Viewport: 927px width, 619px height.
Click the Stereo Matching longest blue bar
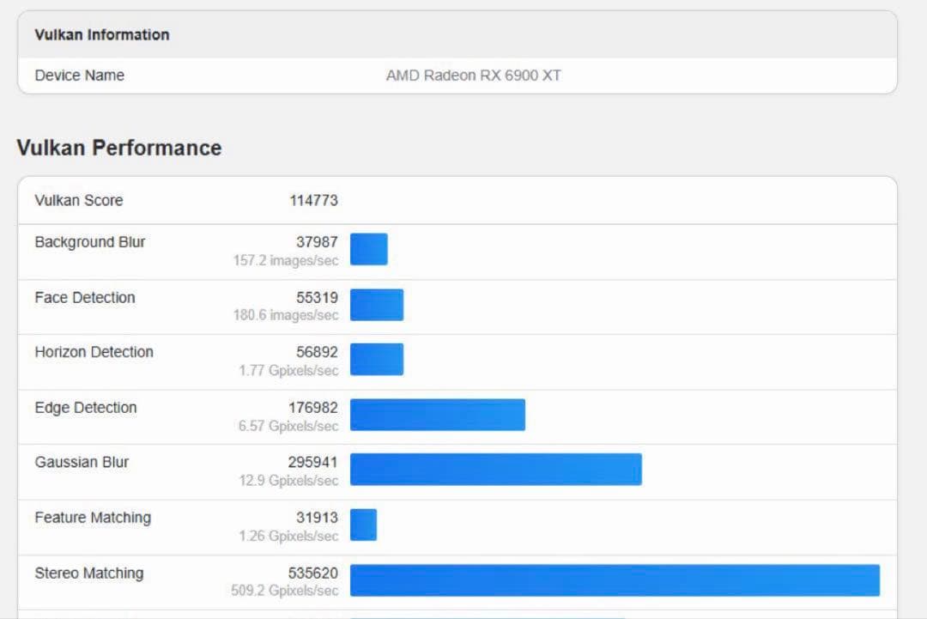pyautogui.click(x=615, y=580)
